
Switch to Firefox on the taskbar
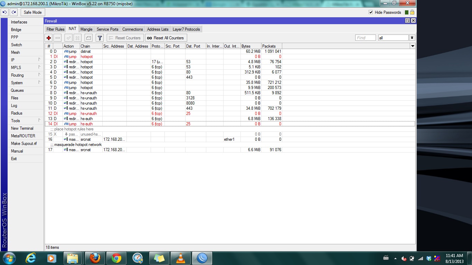[94, 258]
